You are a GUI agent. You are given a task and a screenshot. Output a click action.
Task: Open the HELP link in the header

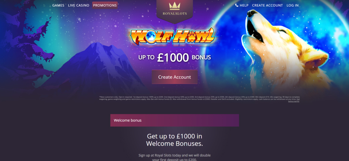point(244,5)
